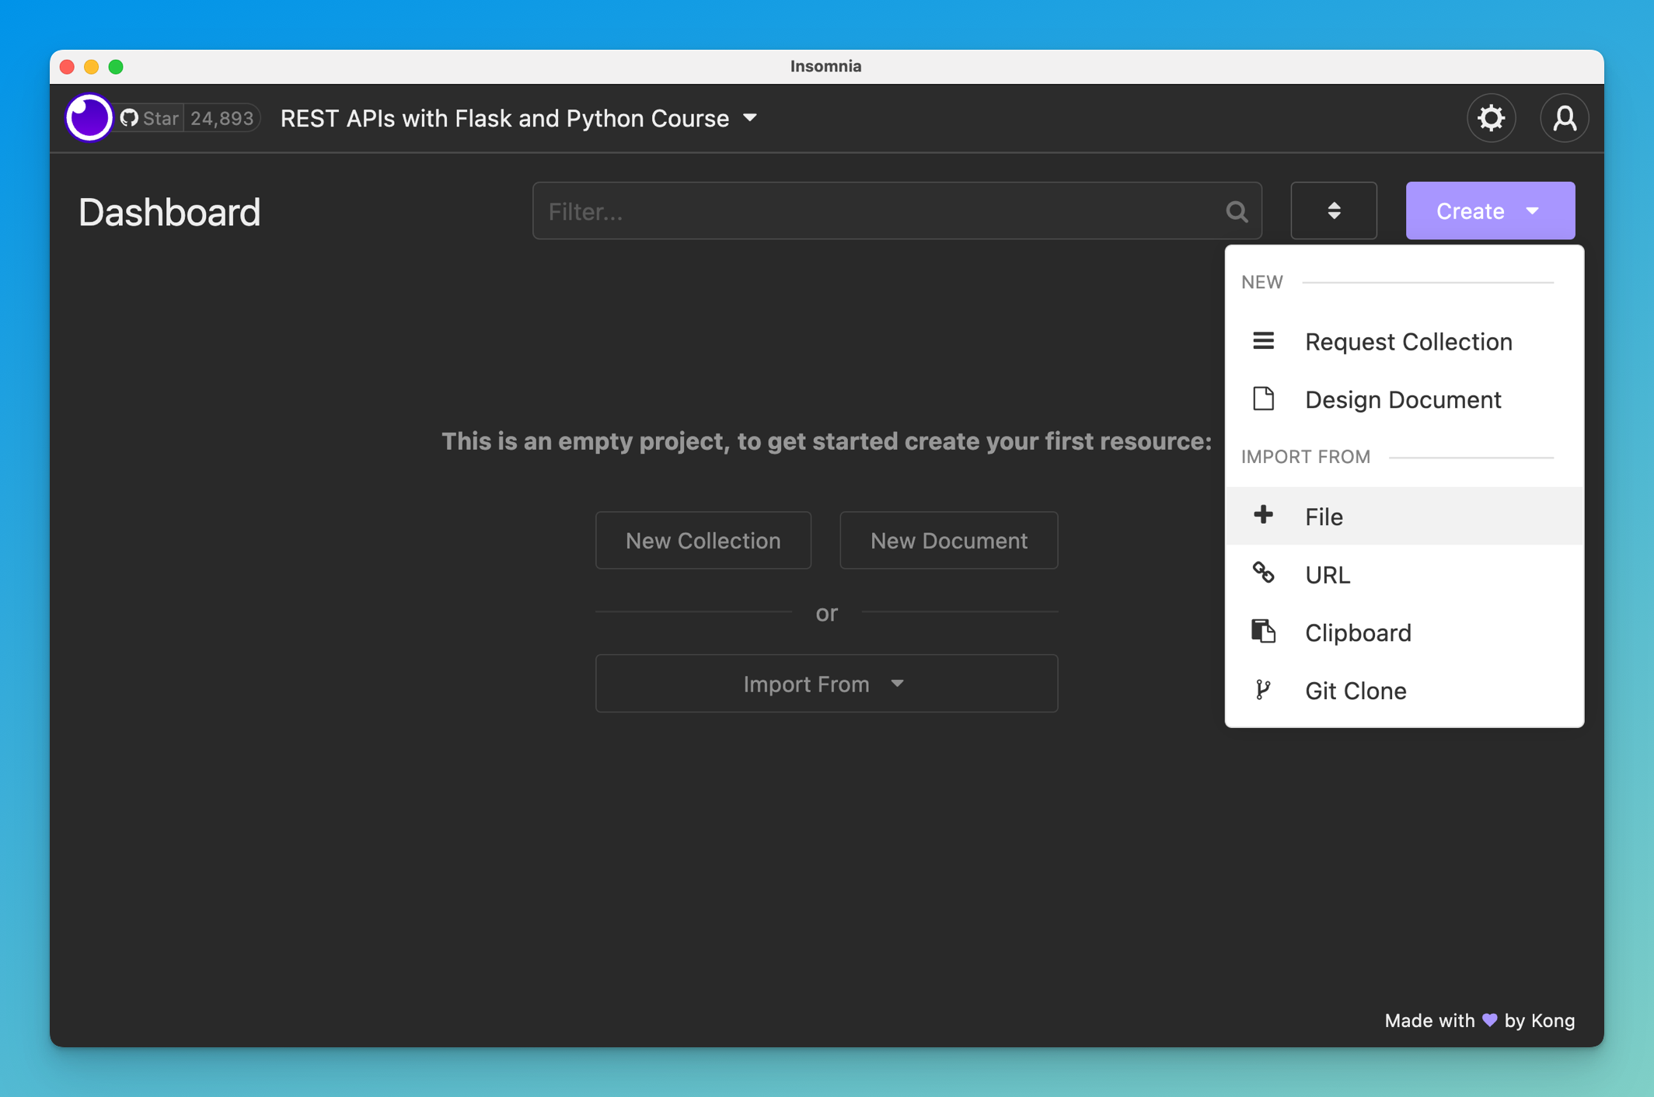Choose import from File option
The image size is (1654, 1097).
click(1324, 517)
